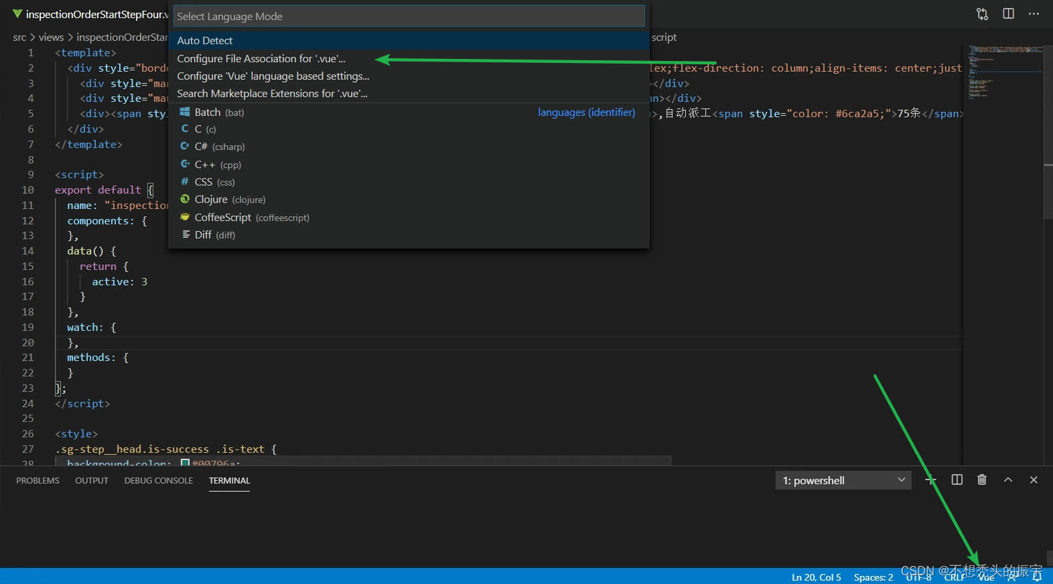The width and height of the screenshot is (1053, 584).
Task: Click line number 14 in gutter
Action: (x=27, y=251)
